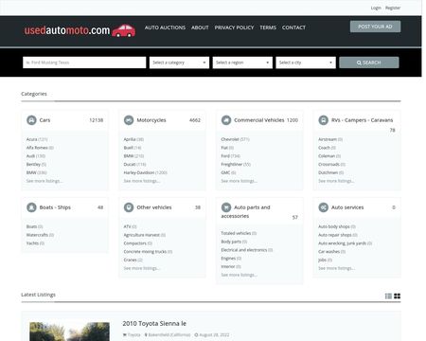This screenshot has height=341, width=426.
Task: Click the Register link
Action: coord(393,8)
